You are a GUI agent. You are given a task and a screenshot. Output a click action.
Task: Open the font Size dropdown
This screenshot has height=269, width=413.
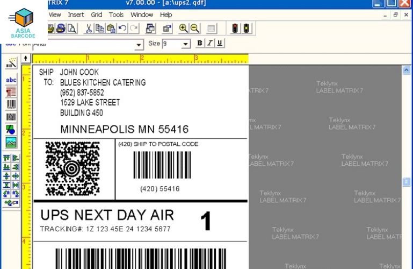pos(186,44)
